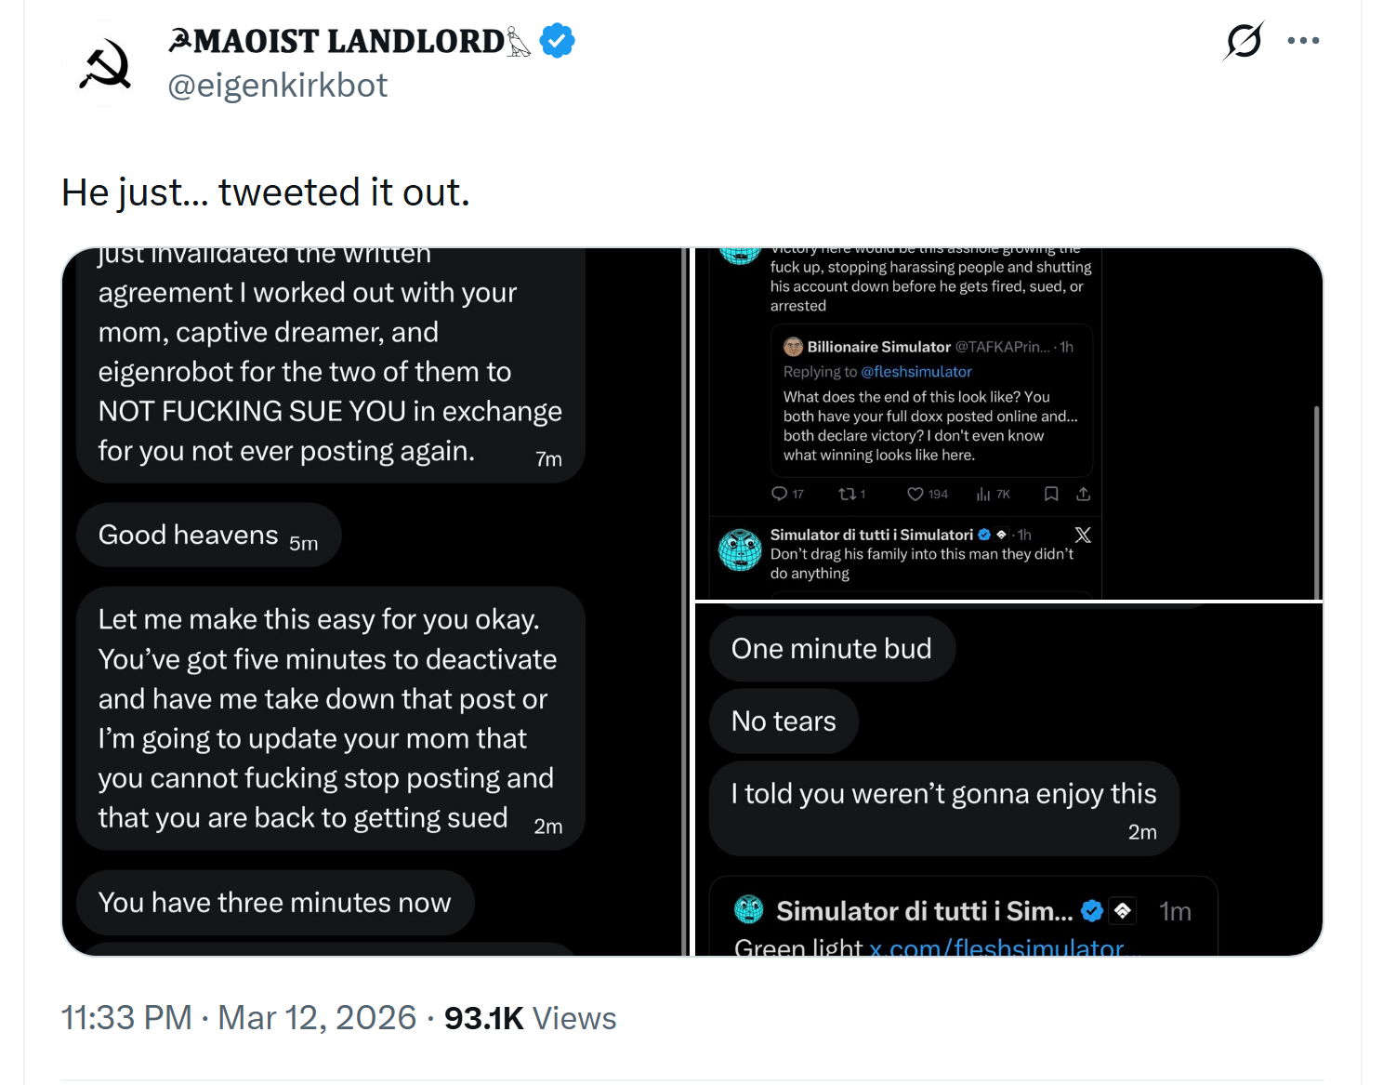Click the 11:33 PM Mar 12 timestamp
The width and height of the screenshot is (1383, 1085).
click(239, 1018)
